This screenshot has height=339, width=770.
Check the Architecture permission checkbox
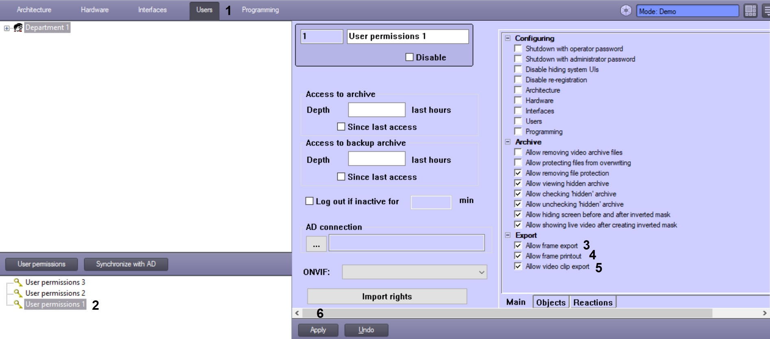518,90
